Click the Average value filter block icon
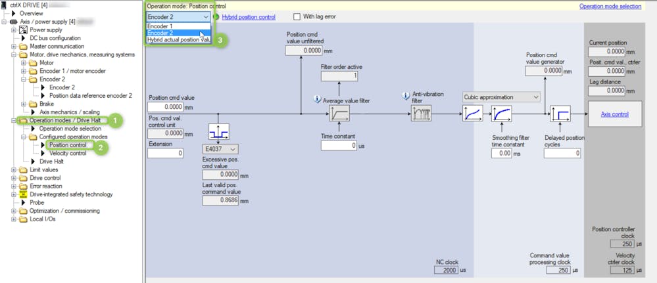The image size is (657, 283). (x=339, y=114)
